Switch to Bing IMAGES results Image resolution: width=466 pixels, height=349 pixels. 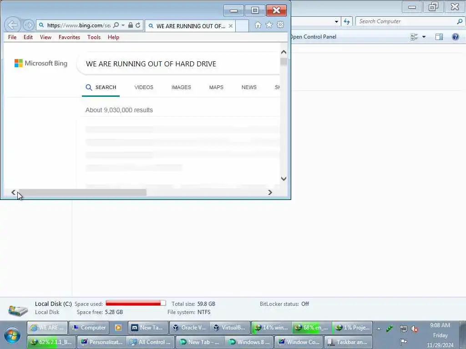[x=181, y=87]
